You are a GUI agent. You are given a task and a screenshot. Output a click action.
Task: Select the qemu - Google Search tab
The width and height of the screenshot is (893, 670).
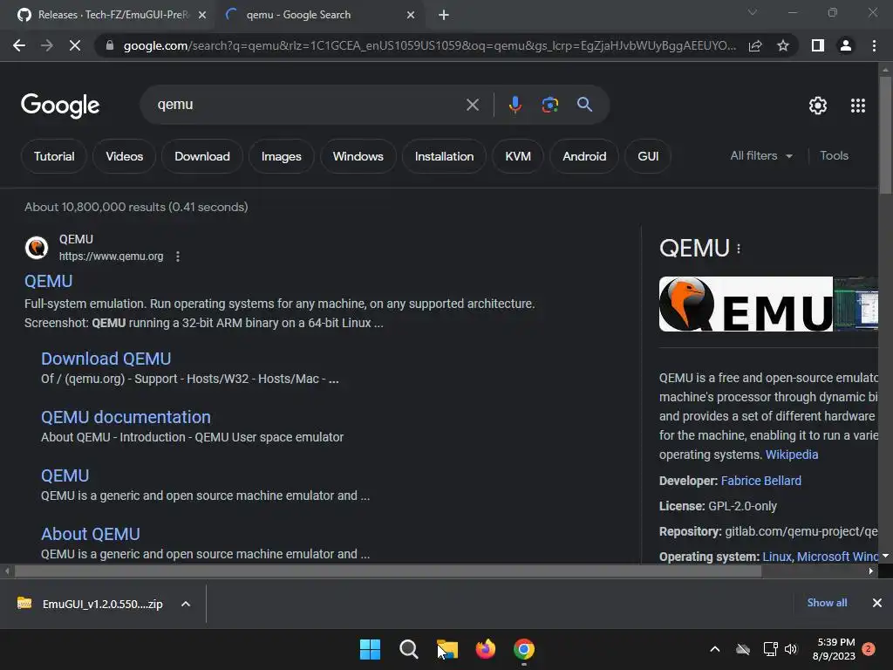(317, 15)
